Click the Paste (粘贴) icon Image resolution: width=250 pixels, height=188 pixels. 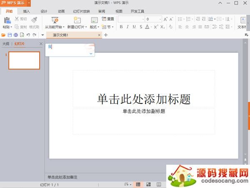pyautogui.click(x=7, y=20)
